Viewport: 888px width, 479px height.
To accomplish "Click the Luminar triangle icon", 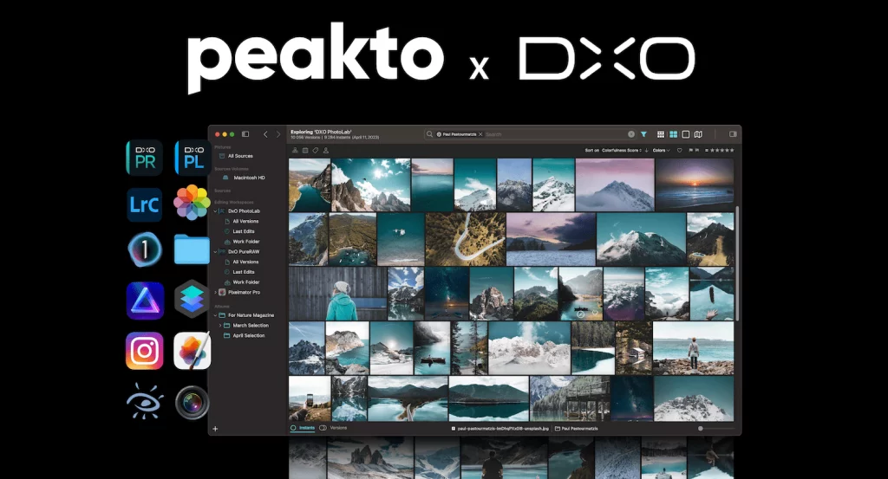I will (145, 301).
